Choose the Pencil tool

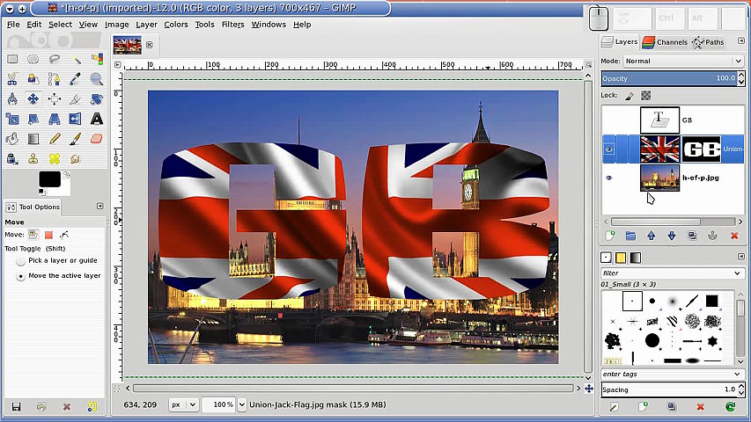point(55,139)
